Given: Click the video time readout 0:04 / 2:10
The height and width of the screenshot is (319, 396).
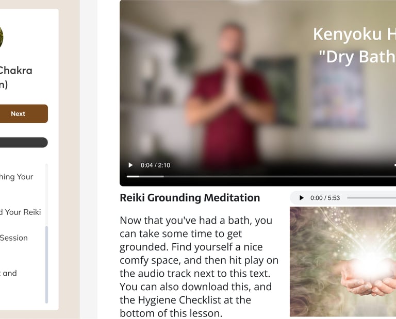Looking at the screenshot, I should [155, 165].
